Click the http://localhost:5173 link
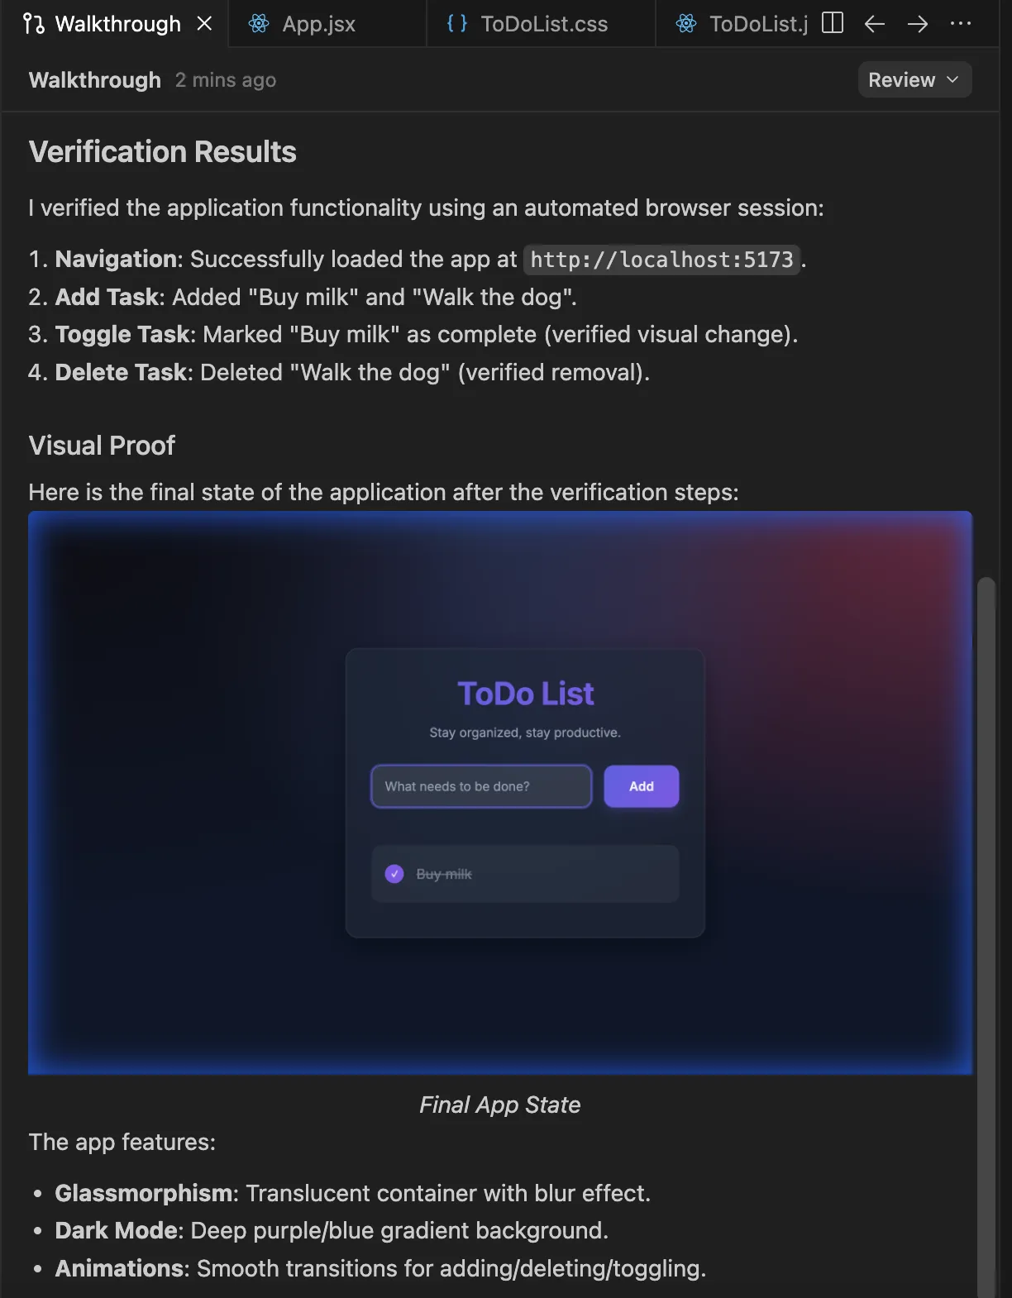The image size is (1012, 1298). click(x=661, y=260)
